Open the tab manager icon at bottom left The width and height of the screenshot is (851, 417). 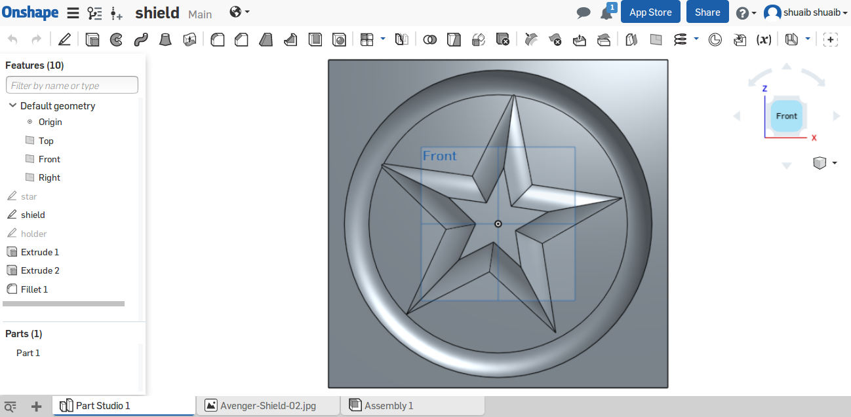tap(10, 406)
